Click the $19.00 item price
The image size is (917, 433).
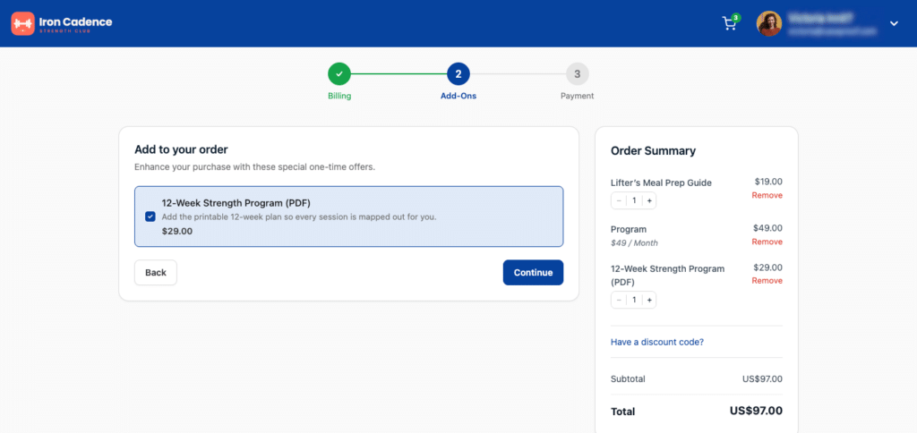(768, 182)
